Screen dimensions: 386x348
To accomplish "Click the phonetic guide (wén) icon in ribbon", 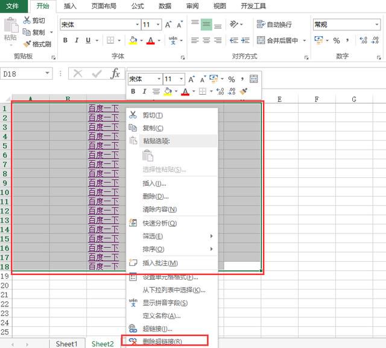I will [x=173, y=40].
